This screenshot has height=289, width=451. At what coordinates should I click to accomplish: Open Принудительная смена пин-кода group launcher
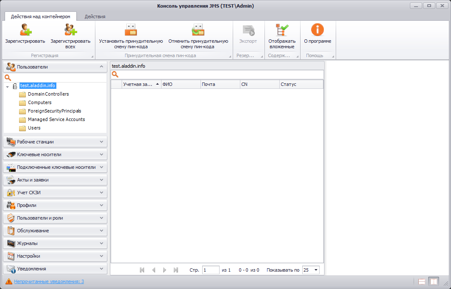pyautogui.click(x=230, y=57)
